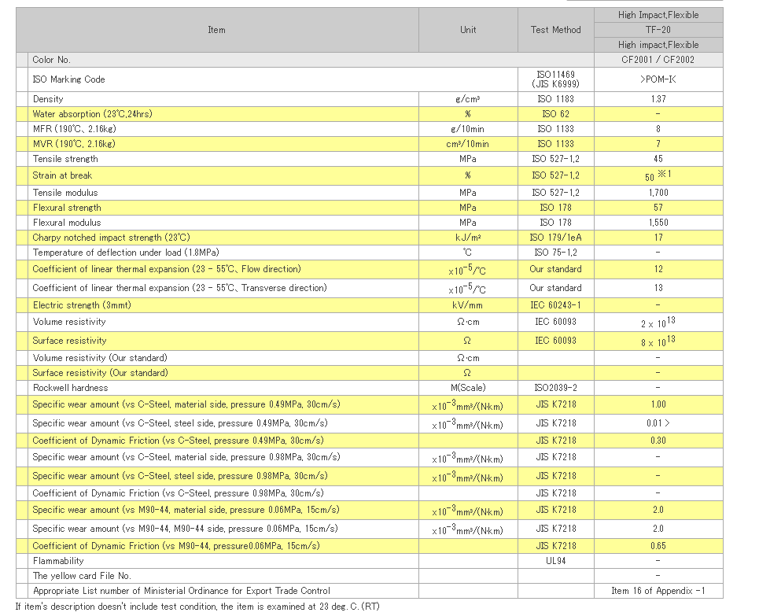Select the 'ISO 75-1,2' test method cell
The width and height of the screenshot is (759, 616).
click(x=556, y=253)
